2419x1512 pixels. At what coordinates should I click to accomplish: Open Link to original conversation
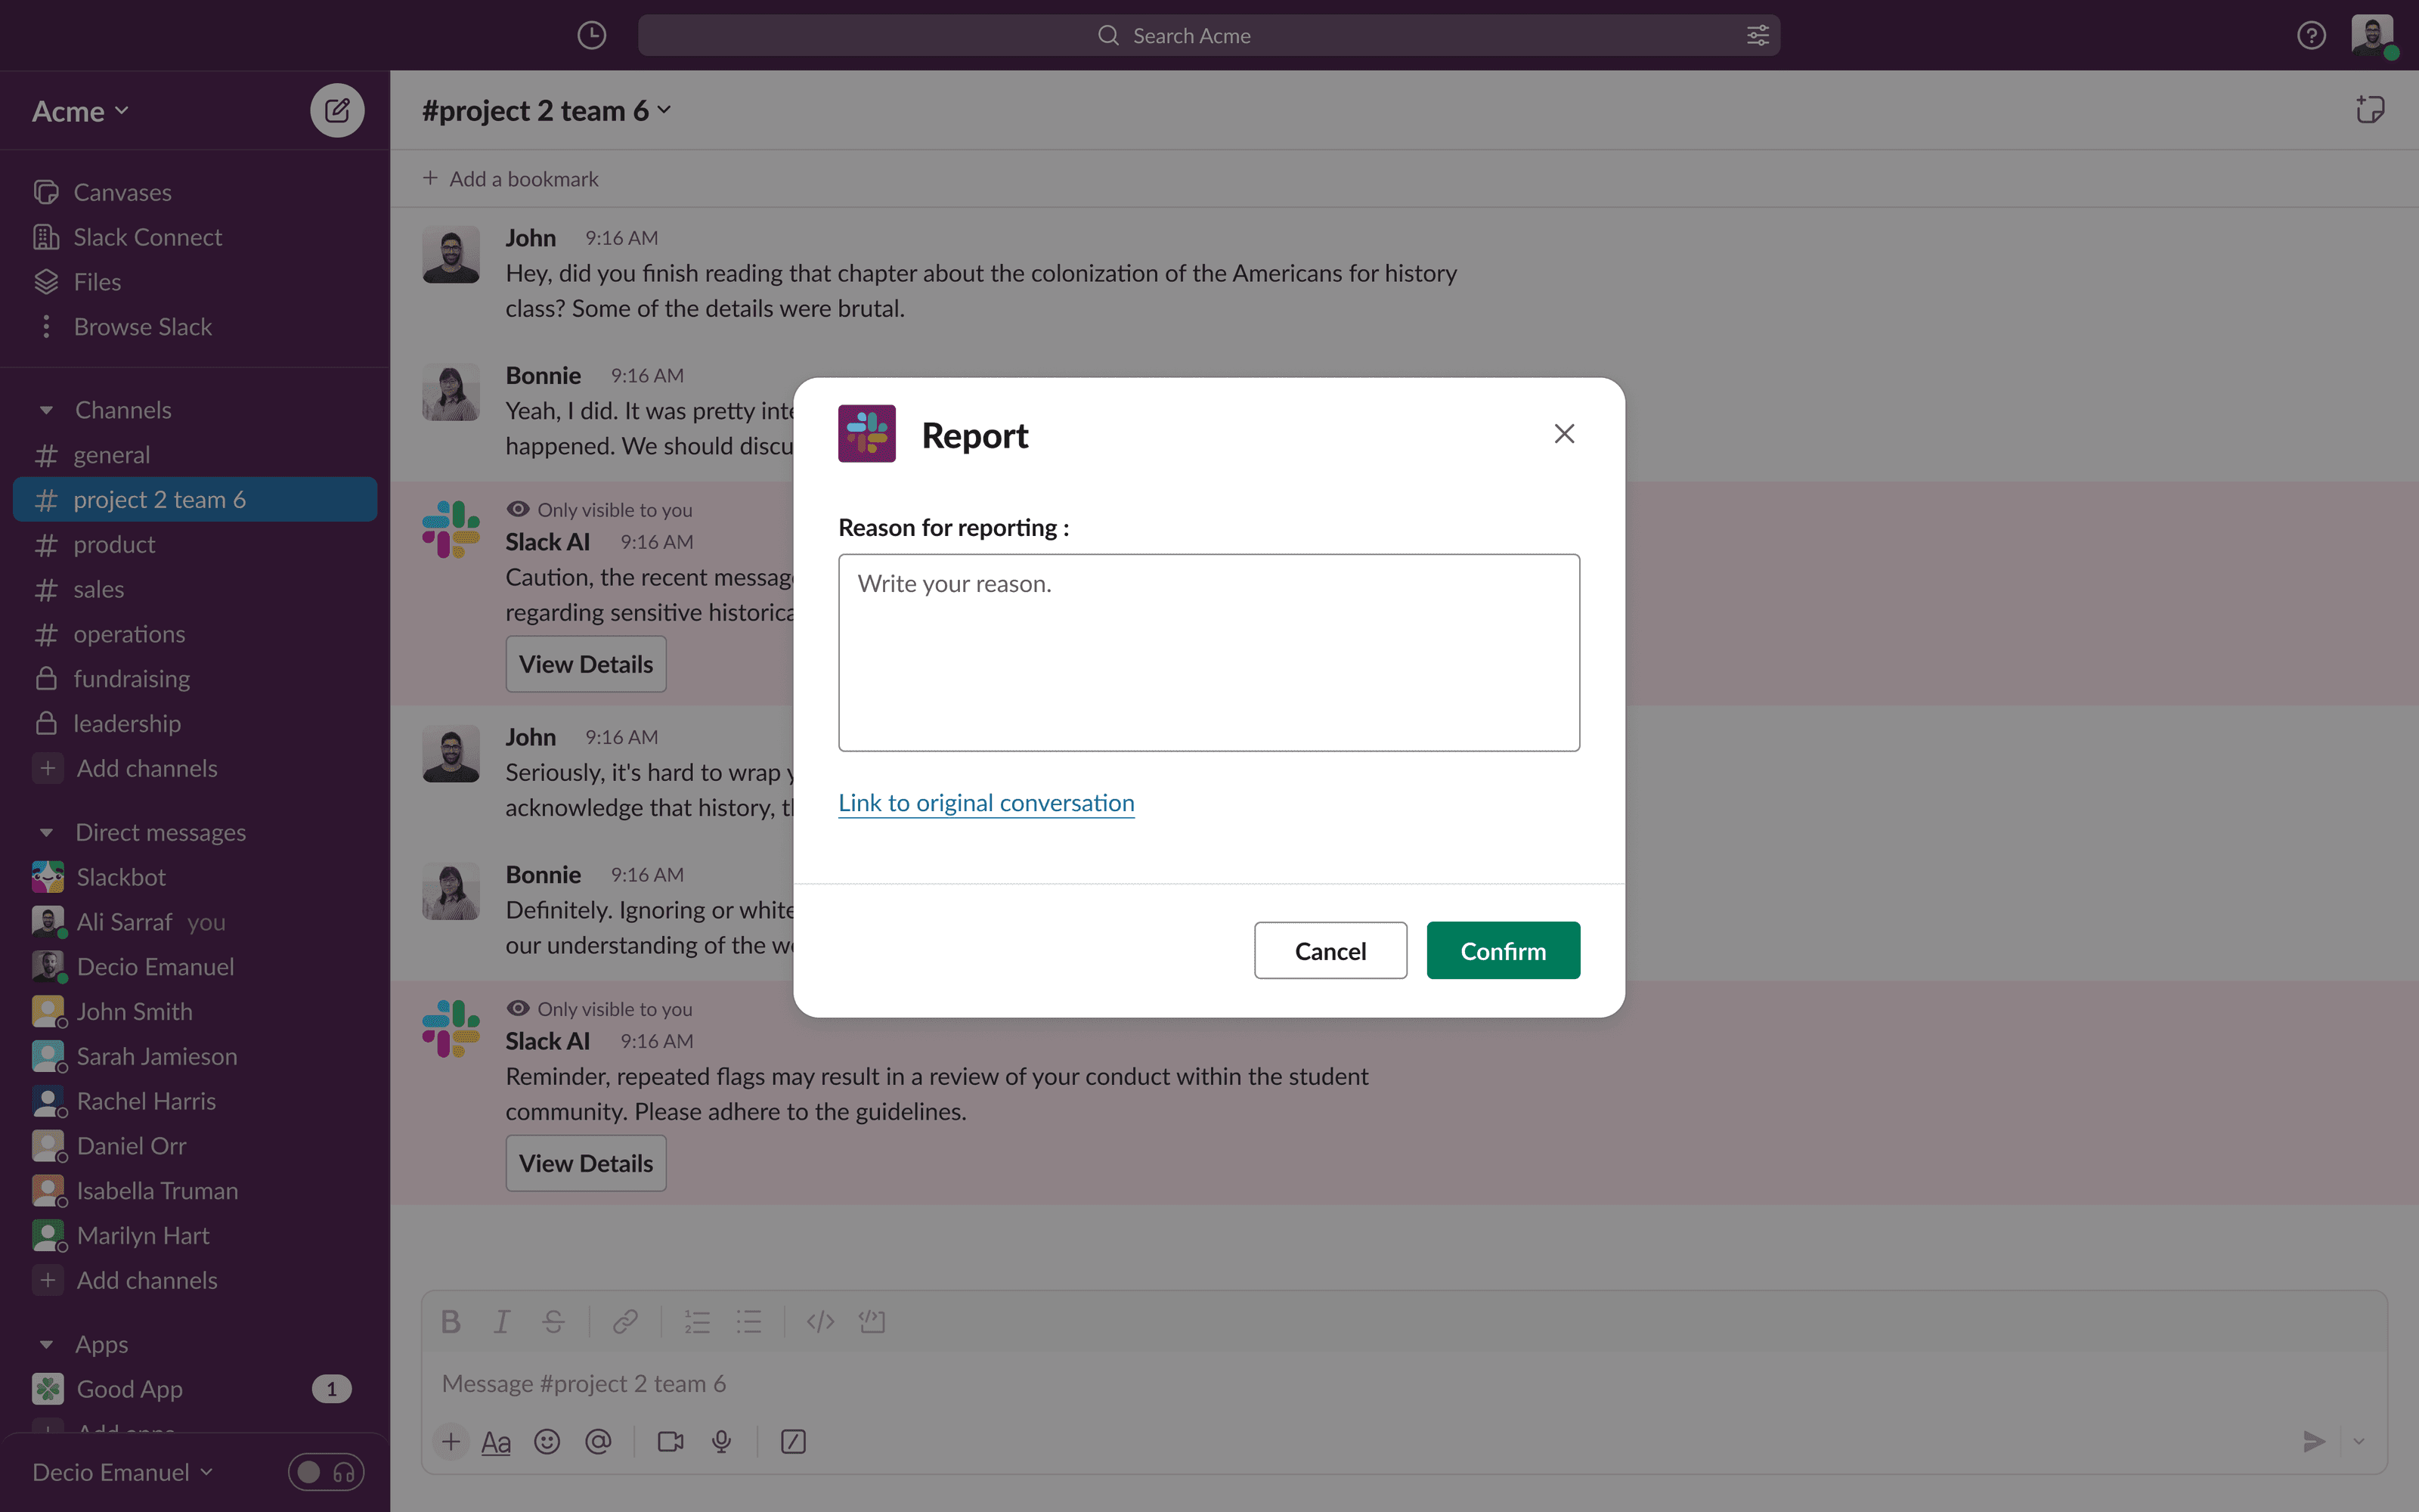(x=986, y=803)
